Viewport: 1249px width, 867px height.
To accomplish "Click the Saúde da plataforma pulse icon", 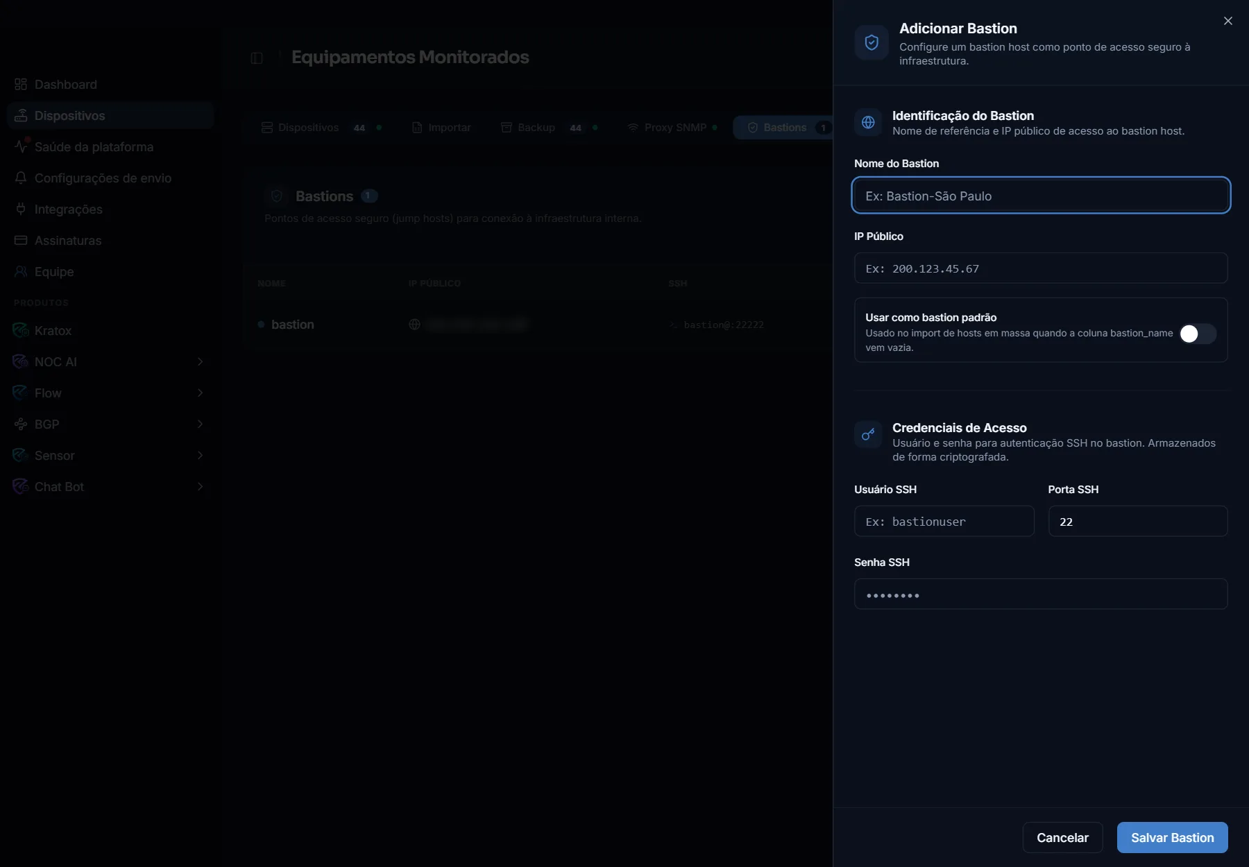I will [x=21, y=146].
